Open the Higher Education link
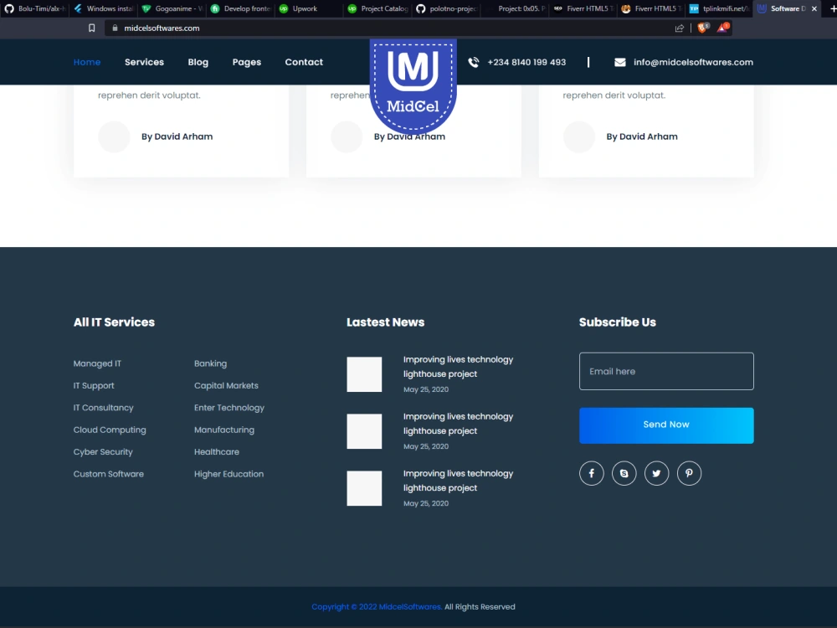This screenshot has width=837, height=628. click(x=229, y=474)
